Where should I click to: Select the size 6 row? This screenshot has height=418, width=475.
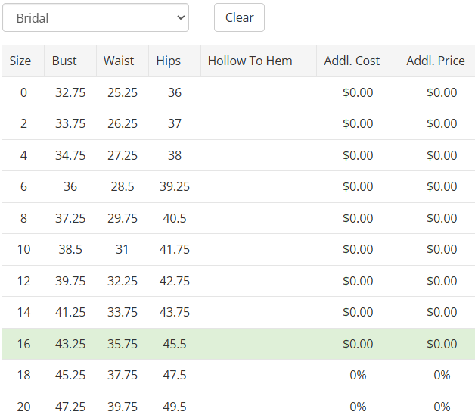point(238,186)
